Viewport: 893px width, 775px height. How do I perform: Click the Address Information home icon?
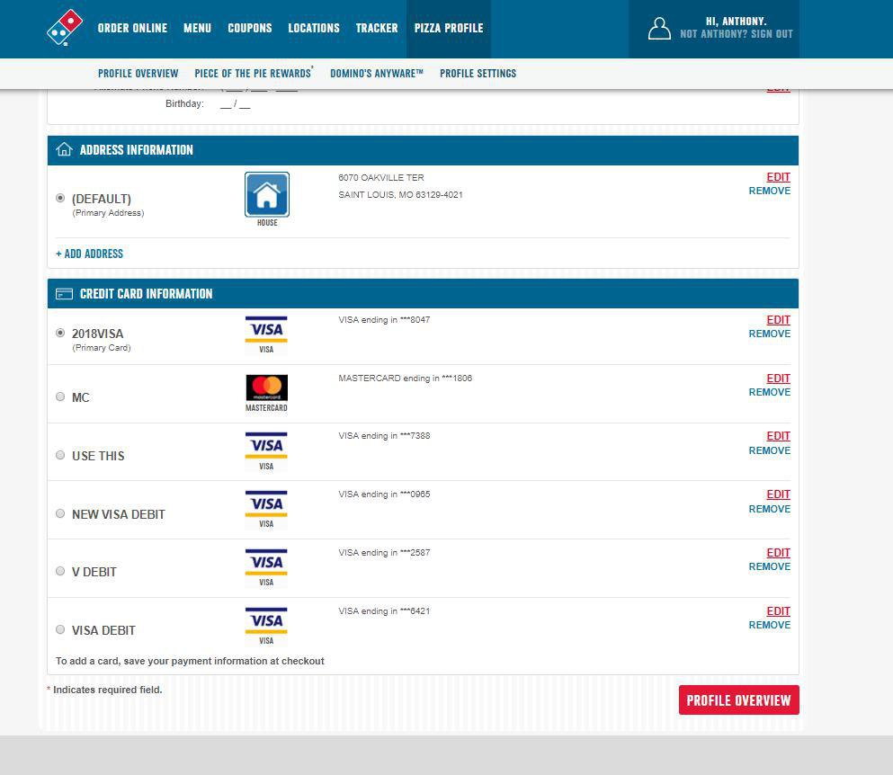[x=65, y=150]
